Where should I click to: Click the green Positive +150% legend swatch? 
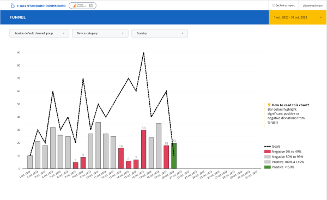tap(268, 167)
